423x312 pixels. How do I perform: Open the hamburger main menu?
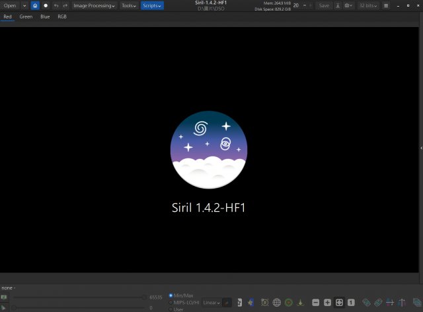click(x=386, y=5)
